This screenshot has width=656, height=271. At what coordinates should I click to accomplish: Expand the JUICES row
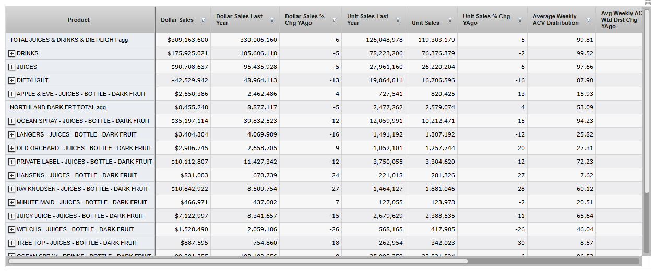[12, 67]
